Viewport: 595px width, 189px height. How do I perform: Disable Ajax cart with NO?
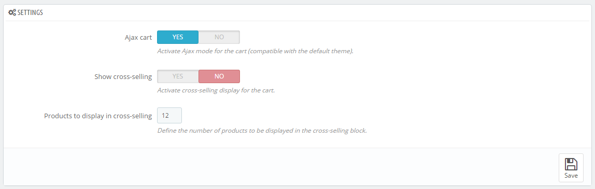219,37
